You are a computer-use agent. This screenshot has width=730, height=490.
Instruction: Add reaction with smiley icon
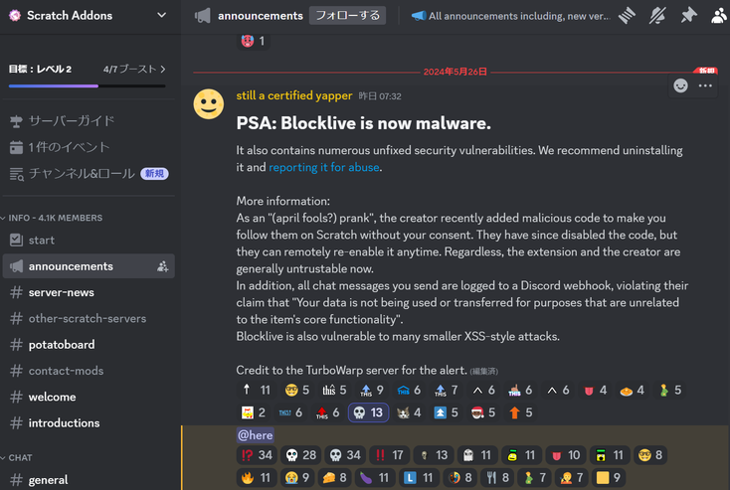pyautogui.click(x=680, y=85)
